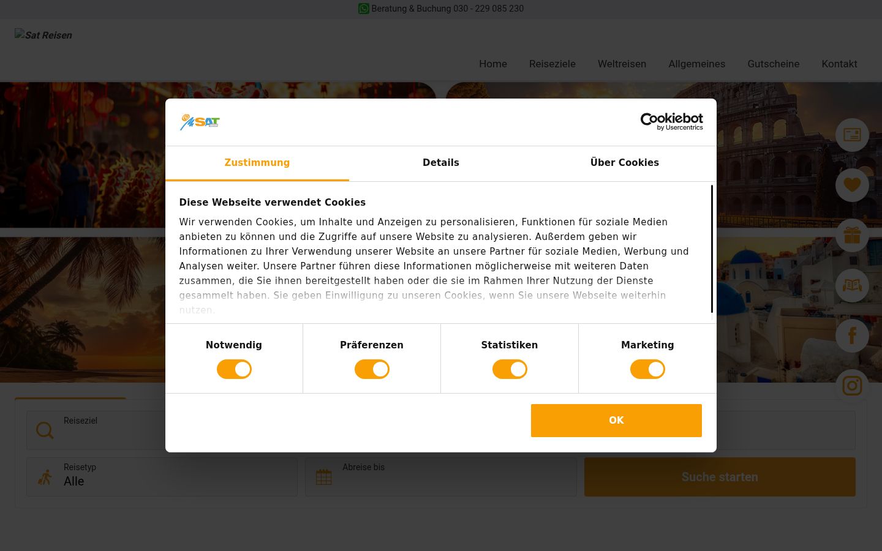Toggle the Präferenzen cookie switch
Viewport: 882px width, 551px height.
coord(372,369)
